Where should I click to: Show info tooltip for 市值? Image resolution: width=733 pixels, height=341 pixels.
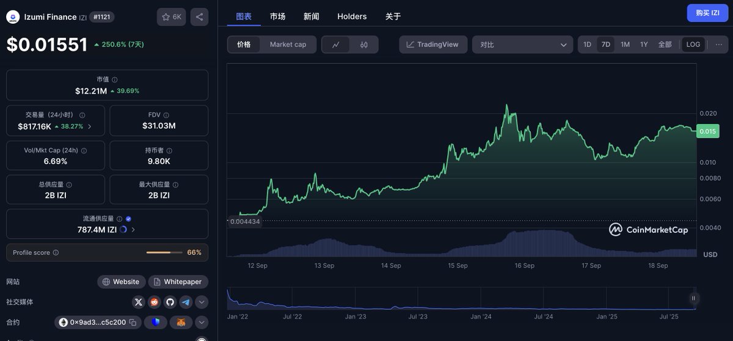point(115,79)
